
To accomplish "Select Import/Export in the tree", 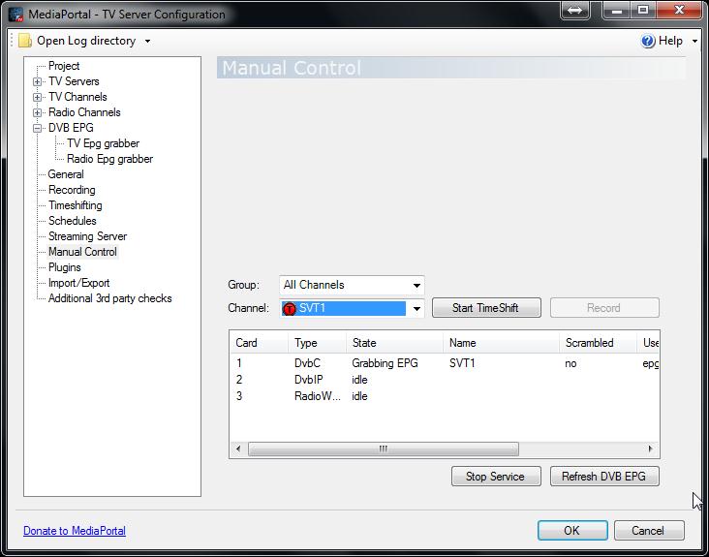I will pos(79,283).
